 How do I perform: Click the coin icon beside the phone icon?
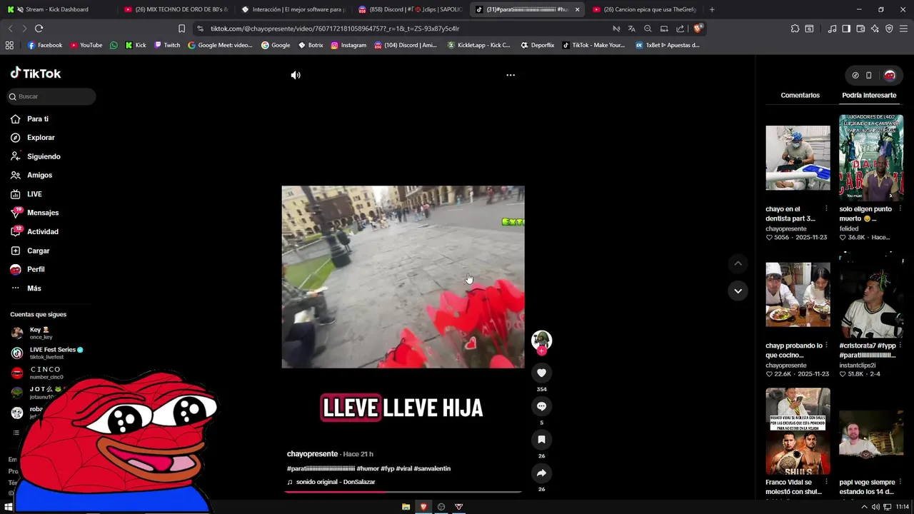click(x=855, y=75)
